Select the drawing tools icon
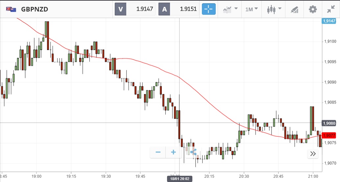 click(294, 10)
